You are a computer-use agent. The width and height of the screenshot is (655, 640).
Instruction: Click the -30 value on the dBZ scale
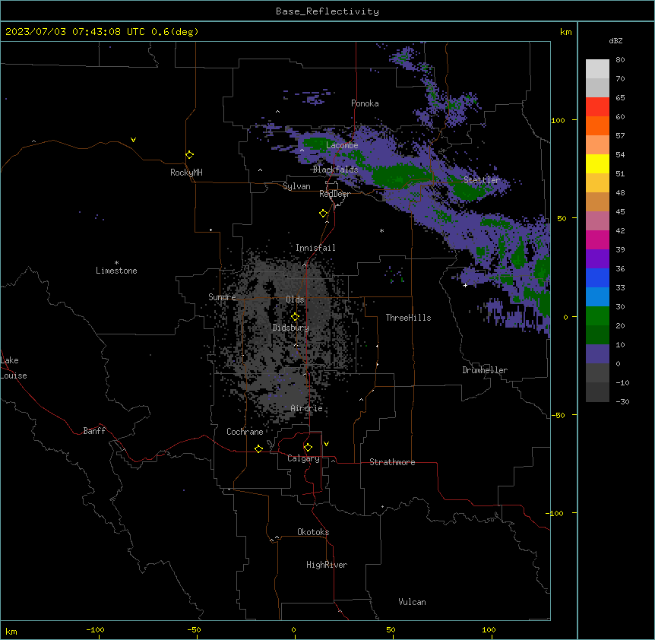point(622,401)
